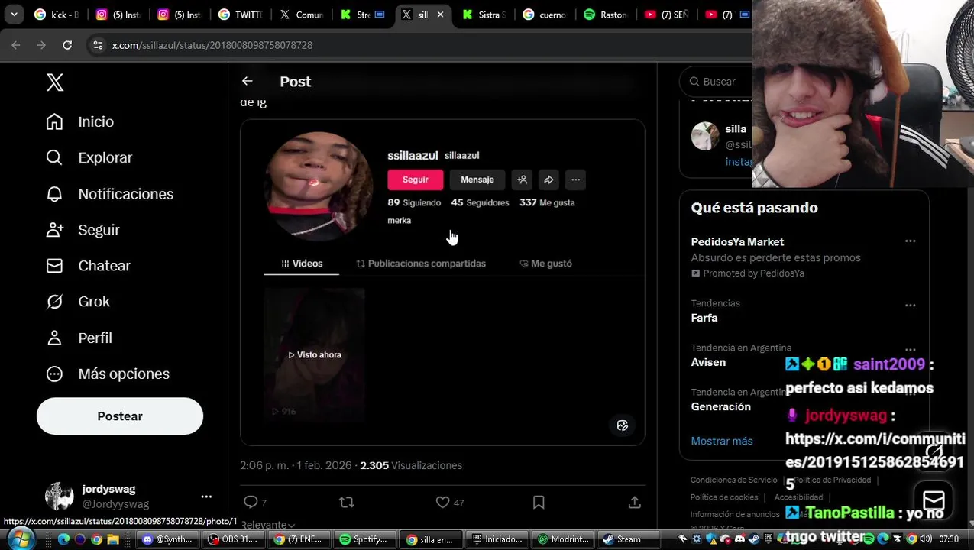
Task: Reload the page
Action: [67, 45]
